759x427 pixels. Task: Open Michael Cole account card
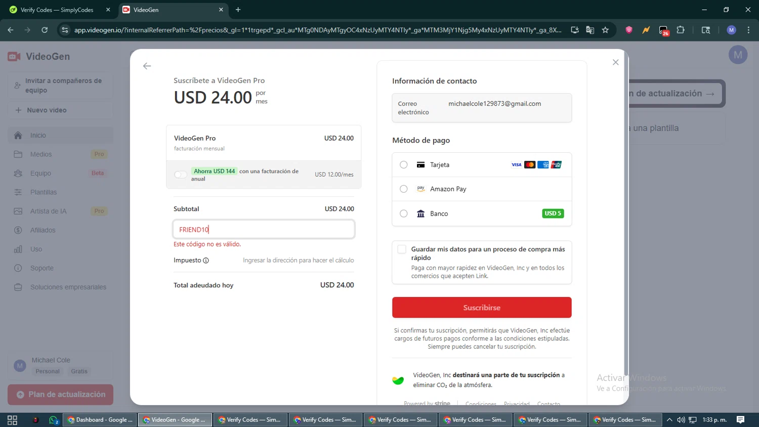(x=60, y=365)
